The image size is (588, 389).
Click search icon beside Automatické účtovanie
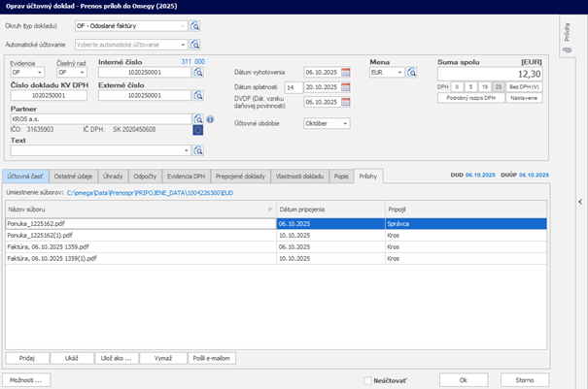(195, 45)
